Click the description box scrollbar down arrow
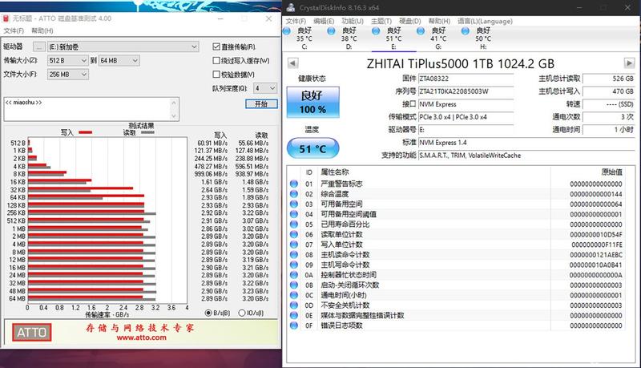The width and height of the screenshot is (641, 368). click(x=174, y=116)
